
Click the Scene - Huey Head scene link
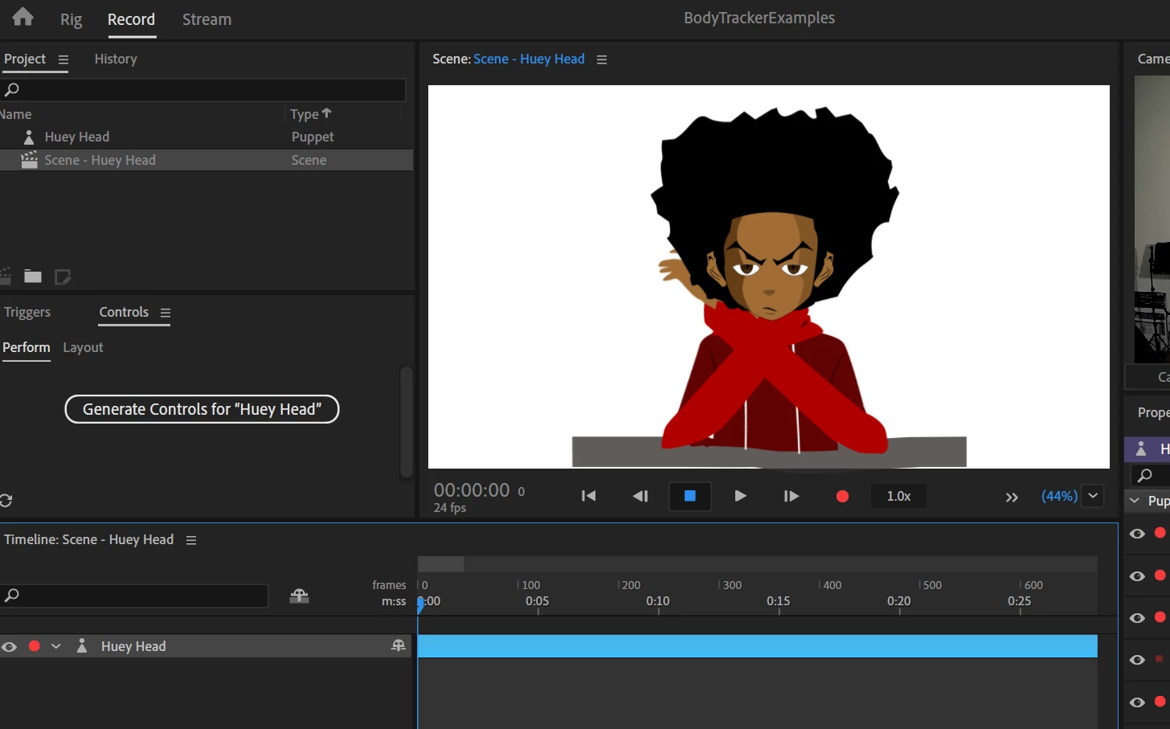point(529,59)
